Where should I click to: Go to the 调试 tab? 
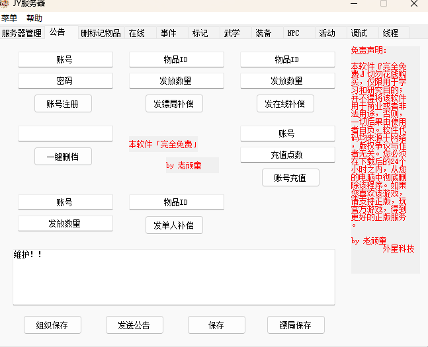click(x=359, y=32)
